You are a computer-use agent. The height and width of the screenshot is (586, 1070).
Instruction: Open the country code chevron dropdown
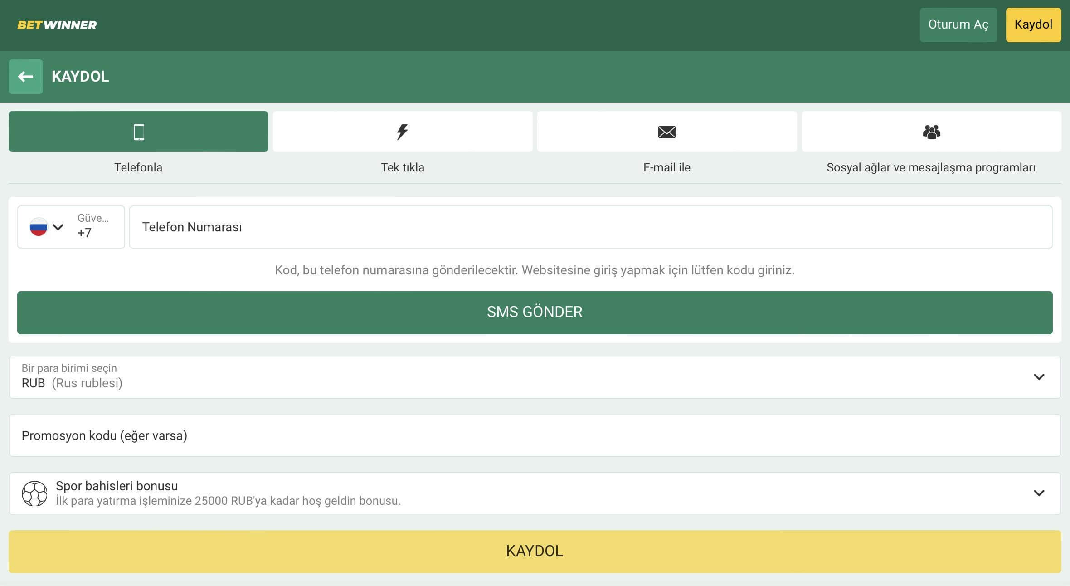(58, 227)
